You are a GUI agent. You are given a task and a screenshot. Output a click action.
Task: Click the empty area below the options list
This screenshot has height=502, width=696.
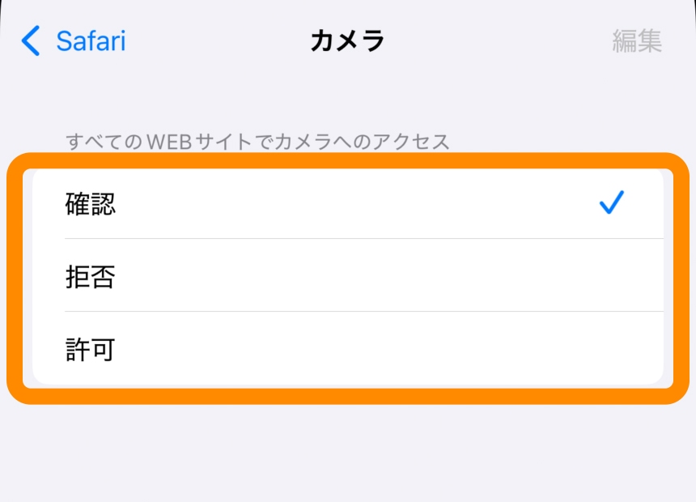348,453
